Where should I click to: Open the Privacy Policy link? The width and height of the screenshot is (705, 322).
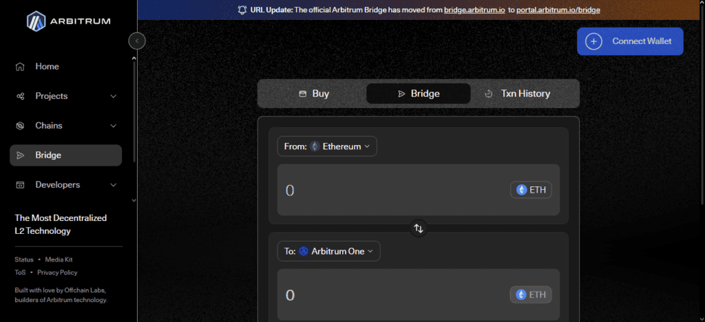[x=57, y=272]
